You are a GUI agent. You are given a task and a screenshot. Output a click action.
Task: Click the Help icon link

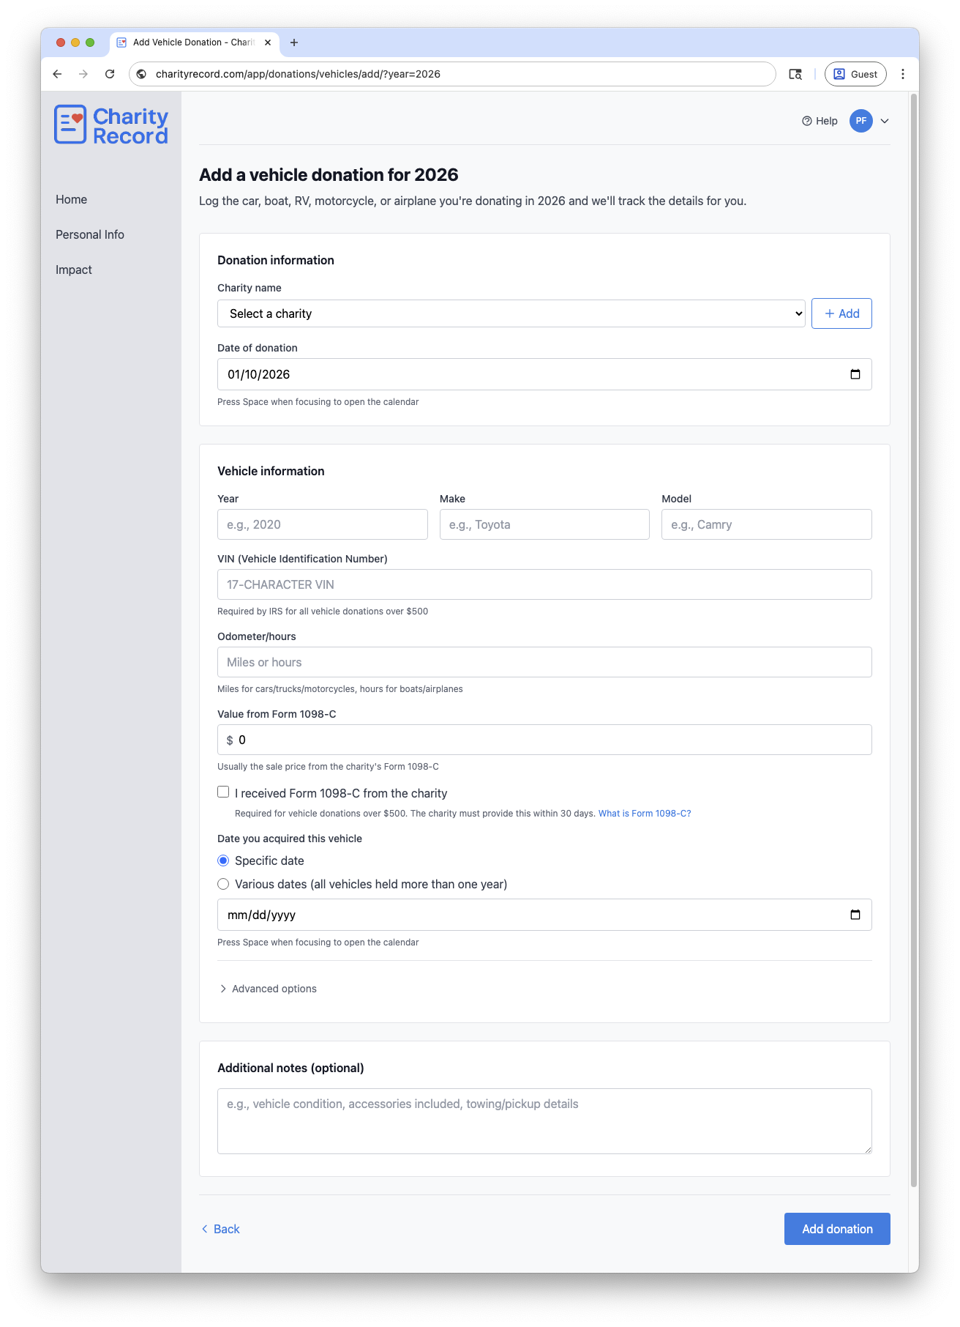pyautogui.click(x=820, y=121)
